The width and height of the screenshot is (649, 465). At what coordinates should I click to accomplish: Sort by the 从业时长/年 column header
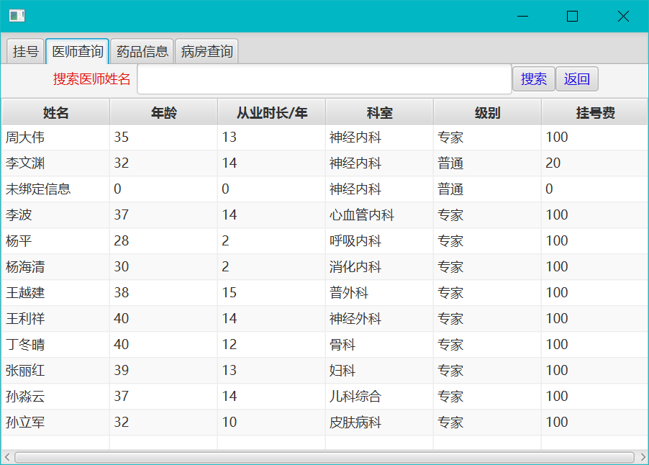pos(271,112)
